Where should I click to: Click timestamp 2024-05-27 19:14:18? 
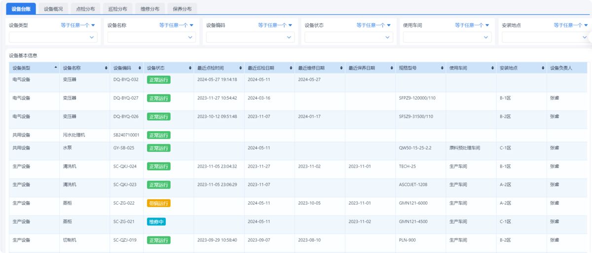pos(217,79)
